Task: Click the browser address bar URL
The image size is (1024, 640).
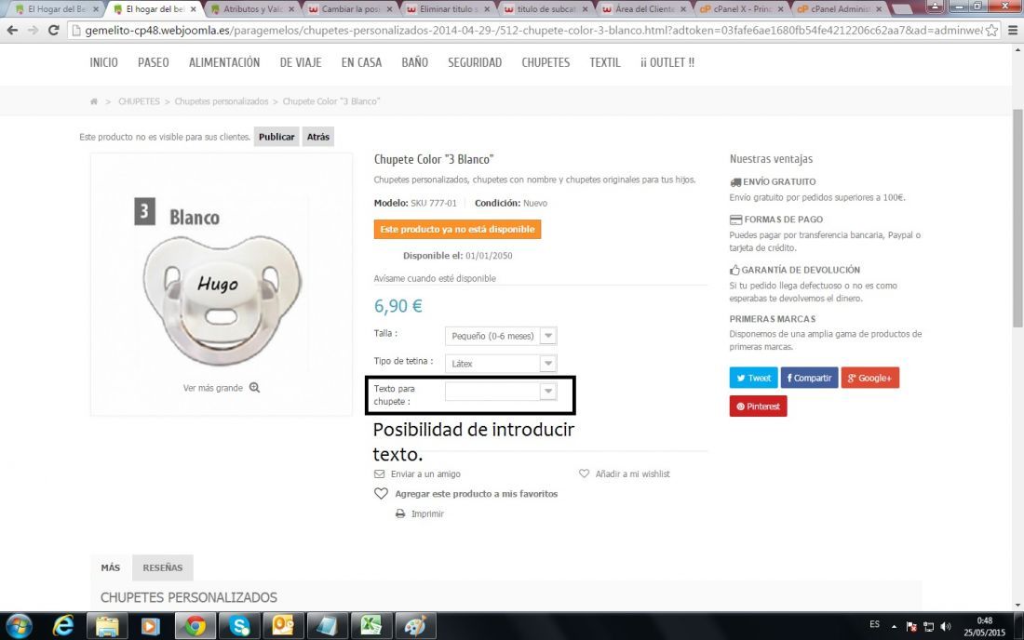Action: [532, 30]
